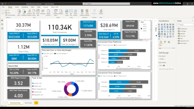Open the Get data source menu

click(19, 12)
